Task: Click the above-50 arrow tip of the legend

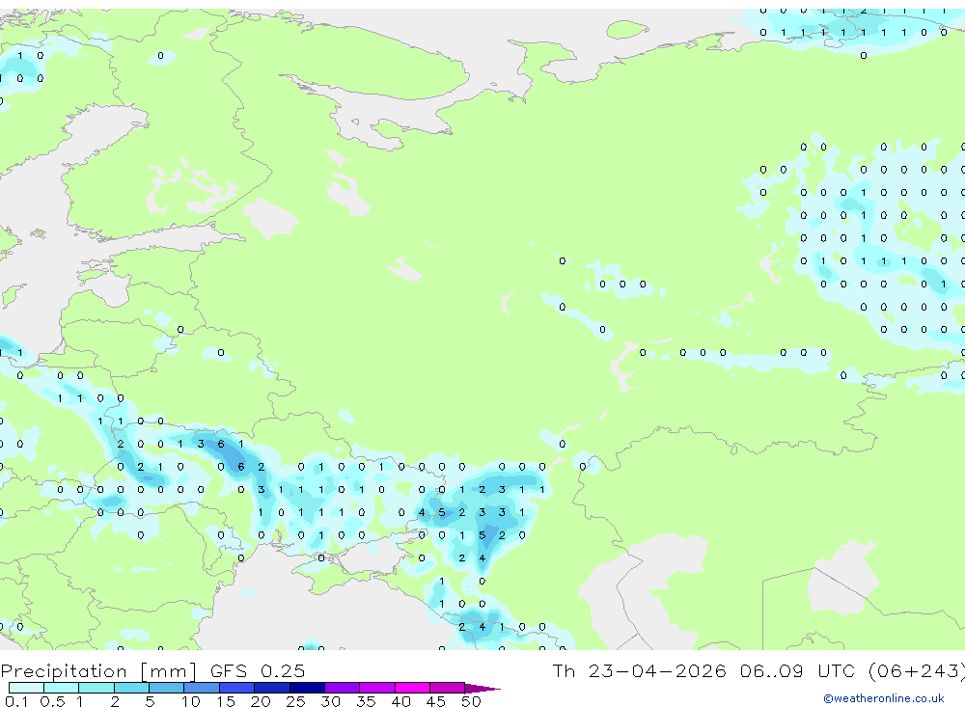Action: (x=482, y=689)
